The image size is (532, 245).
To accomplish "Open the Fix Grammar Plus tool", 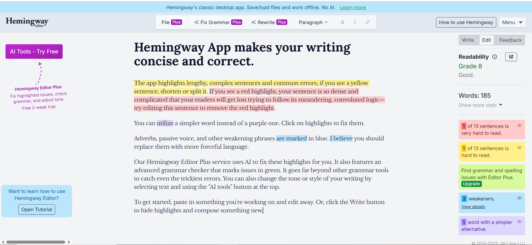I will 218,22.
